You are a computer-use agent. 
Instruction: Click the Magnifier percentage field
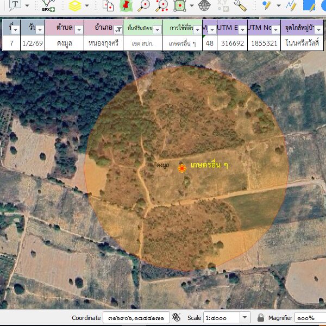click(310, 317)
